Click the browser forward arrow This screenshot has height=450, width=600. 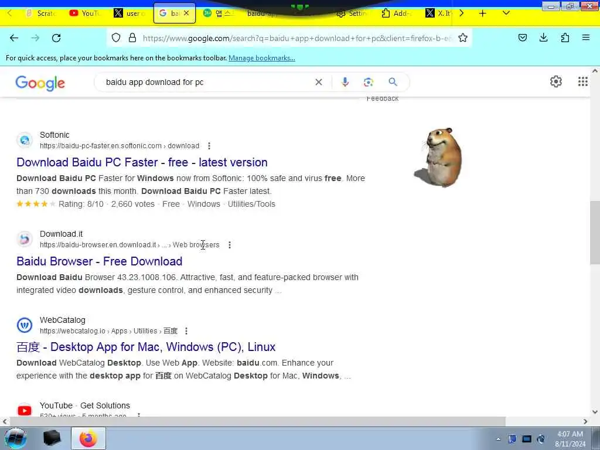[35, 38]
